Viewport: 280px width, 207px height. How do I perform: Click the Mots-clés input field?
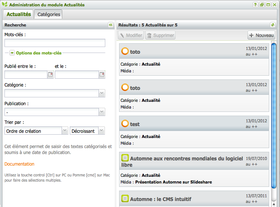pos(55,43)
